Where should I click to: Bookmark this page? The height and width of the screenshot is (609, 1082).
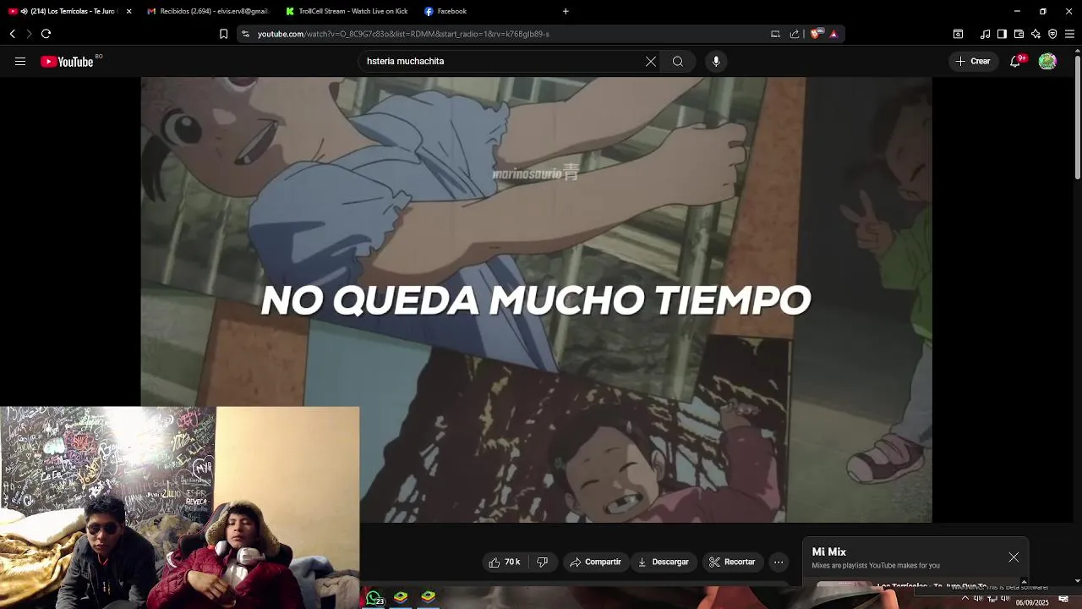(223, 34)
